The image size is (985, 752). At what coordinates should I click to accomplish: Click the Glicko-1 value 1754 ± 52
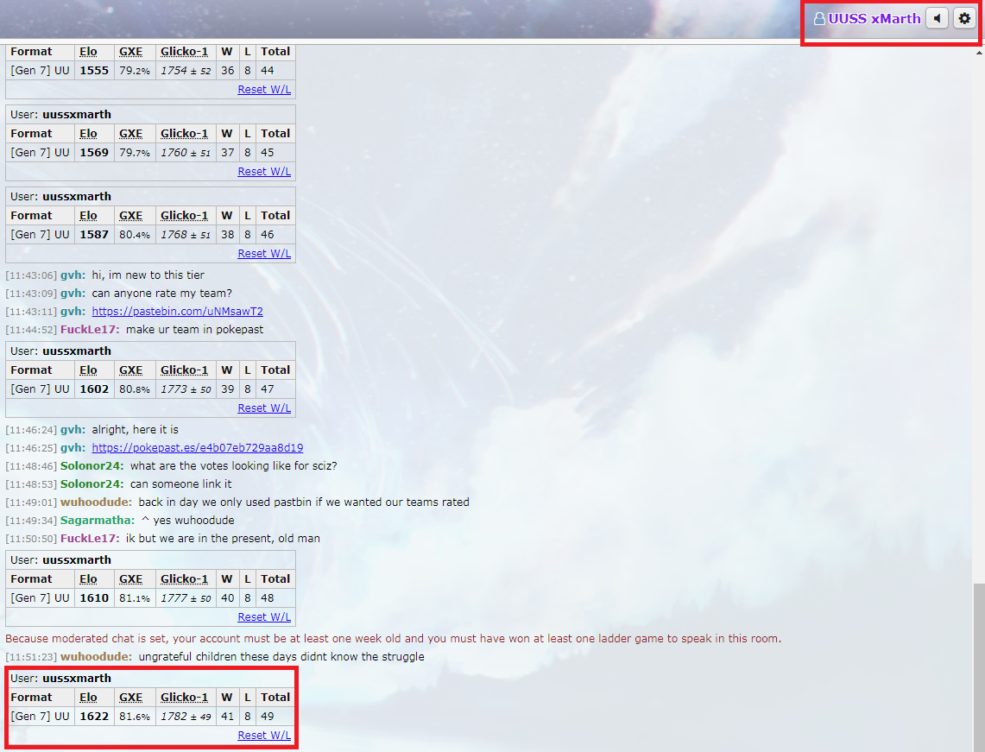pos(186,70)
